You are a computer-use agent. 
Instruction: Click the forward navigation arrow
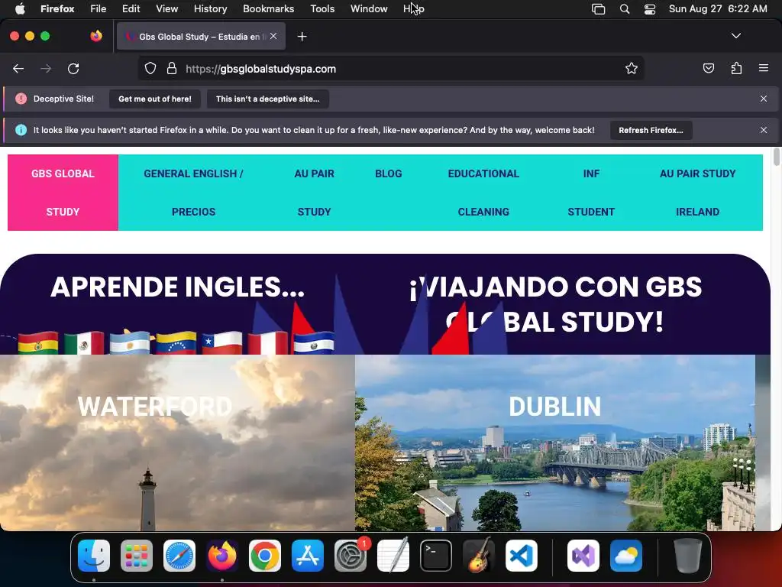[x=46, y=69]
